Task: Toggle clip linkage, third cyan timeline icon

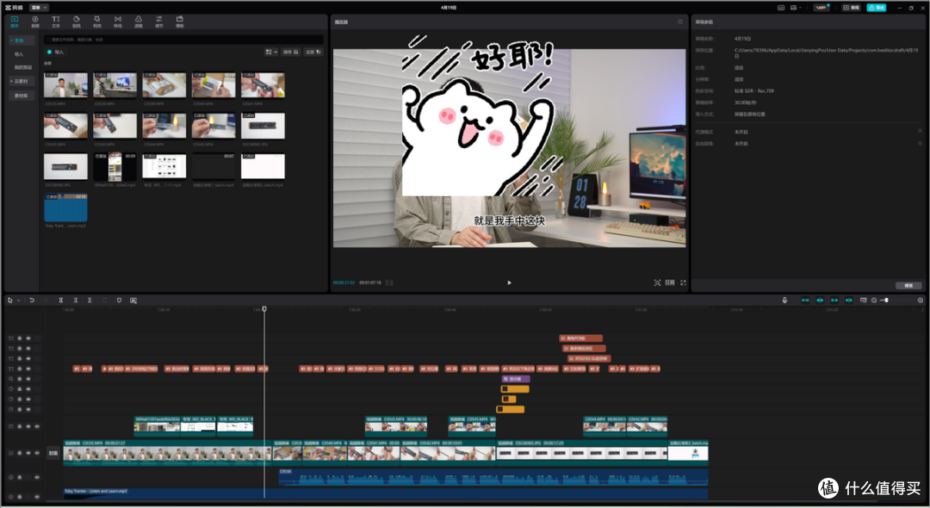Action: click(834, 300)
